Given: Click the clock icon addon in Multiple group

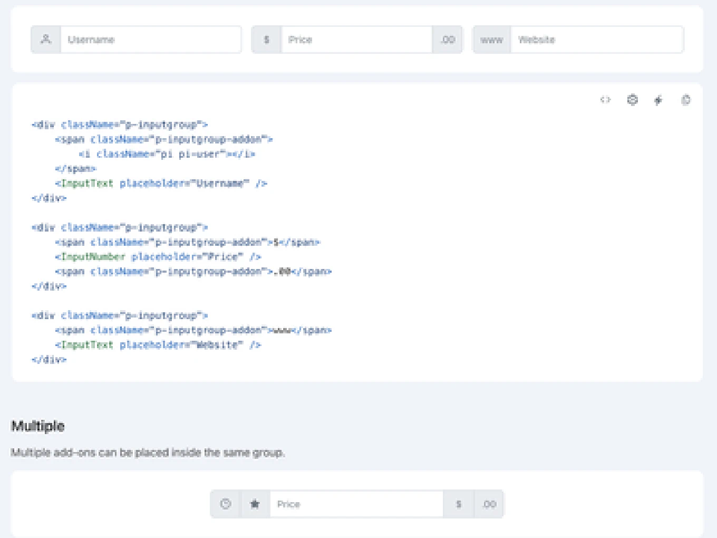Looking at the screenshot, I should click(x=226, y=504).
